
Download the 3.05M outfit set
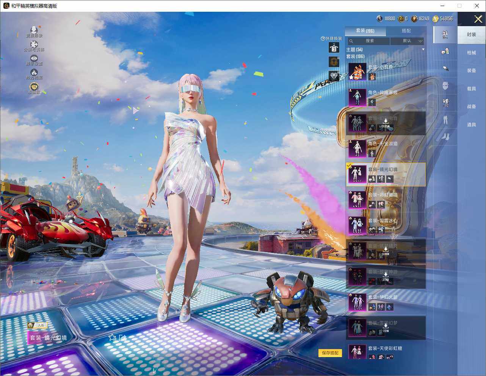tap(386, 122)
